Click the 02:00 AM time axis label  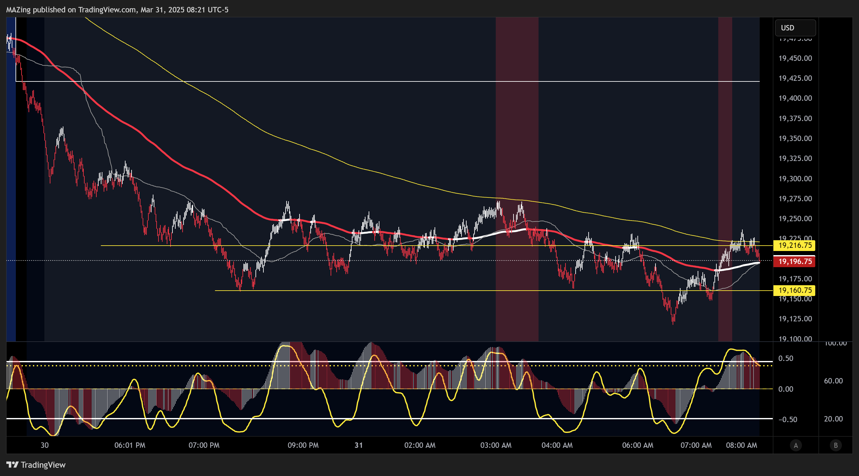pyautogui.click(x=419, y=445)
